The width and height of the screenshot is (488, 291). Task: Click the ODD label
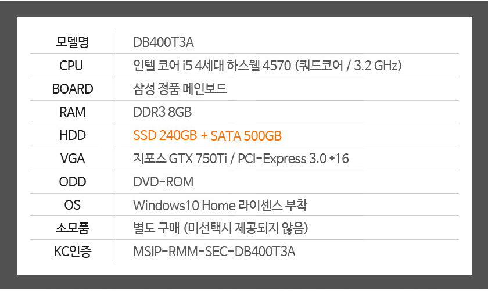[73, 182]
